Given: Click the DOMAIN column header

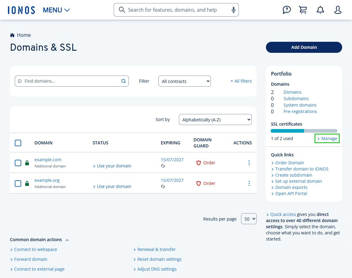Looking at the screenshot, I should tap(43, 143).
